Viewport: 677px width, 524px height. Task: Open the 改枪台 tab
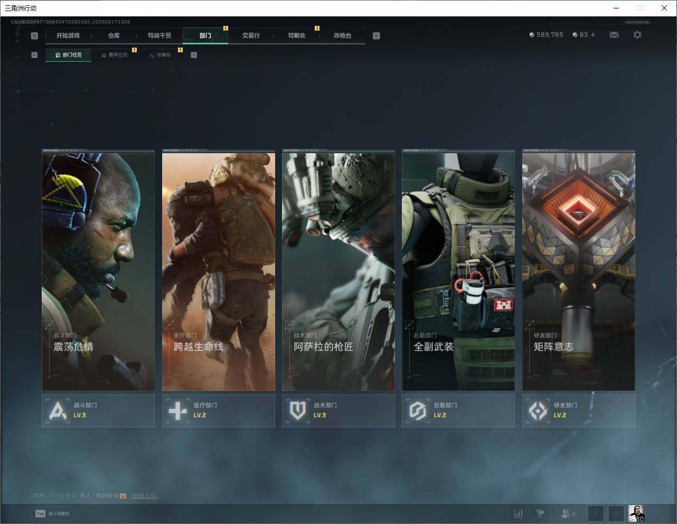click(x=342, y=35)
